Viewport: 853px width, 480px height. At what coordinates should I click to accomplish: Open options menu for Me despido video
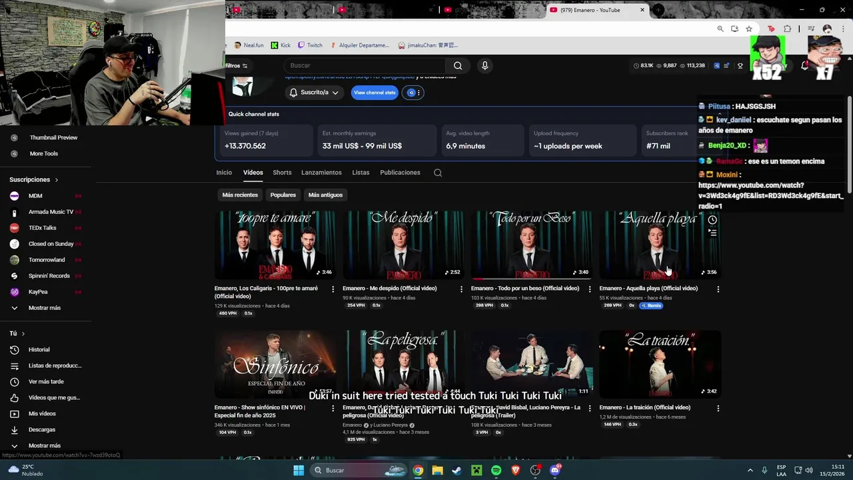(x=461, y=289)
